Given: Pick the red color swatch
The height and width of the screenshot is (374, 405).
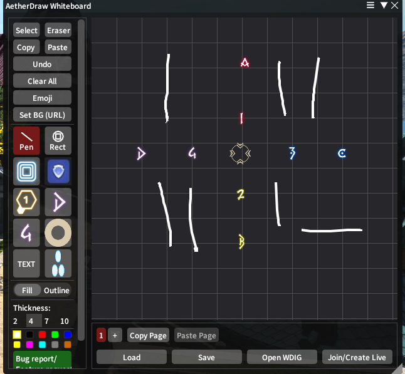Looking at the screenshot, I should (43, 335).
